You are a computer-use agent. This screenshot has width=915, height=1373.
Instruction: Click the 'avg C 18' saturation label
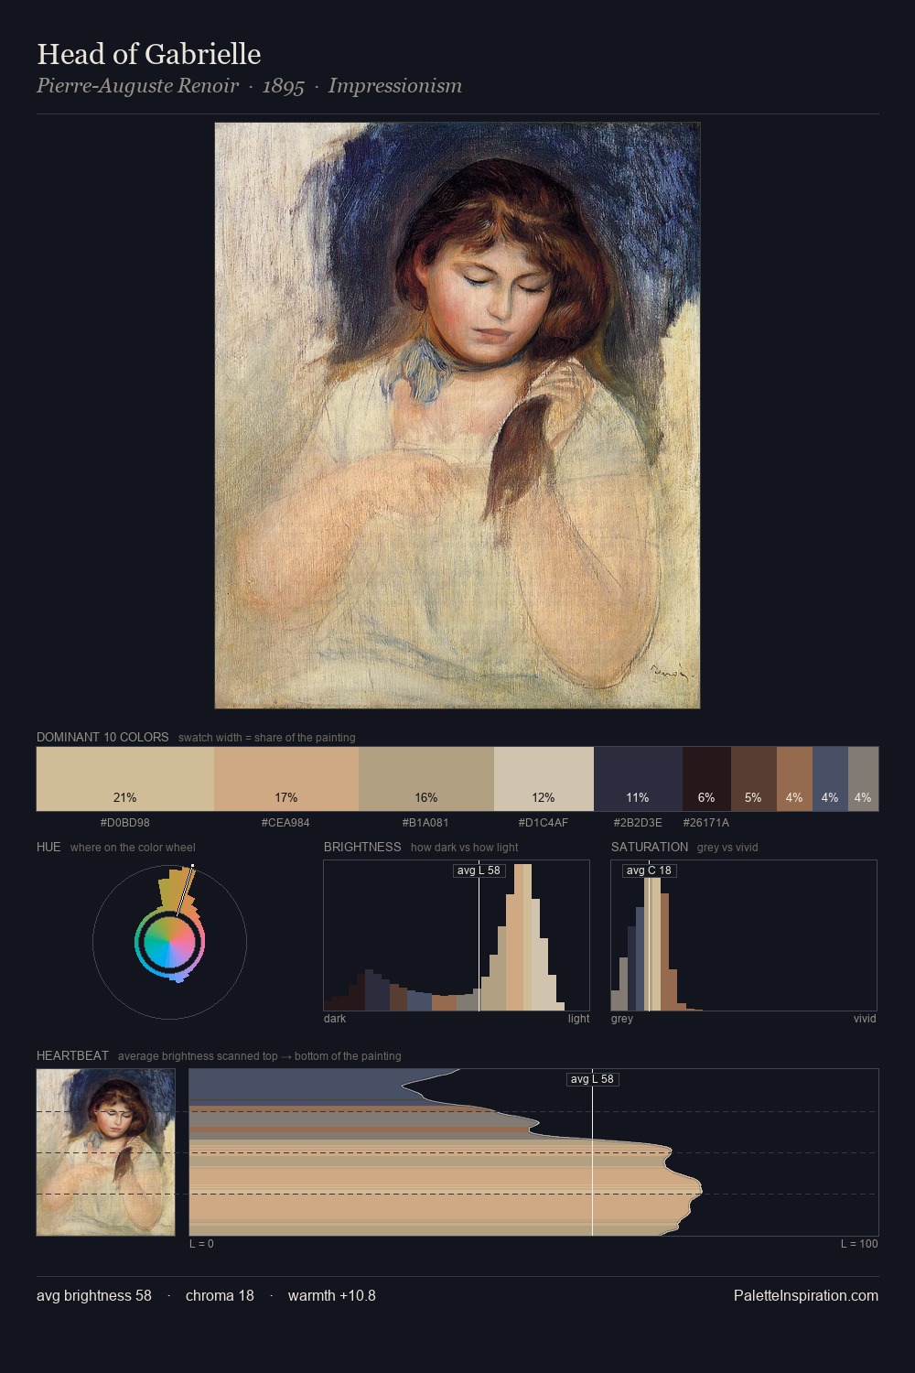point(649,870)
